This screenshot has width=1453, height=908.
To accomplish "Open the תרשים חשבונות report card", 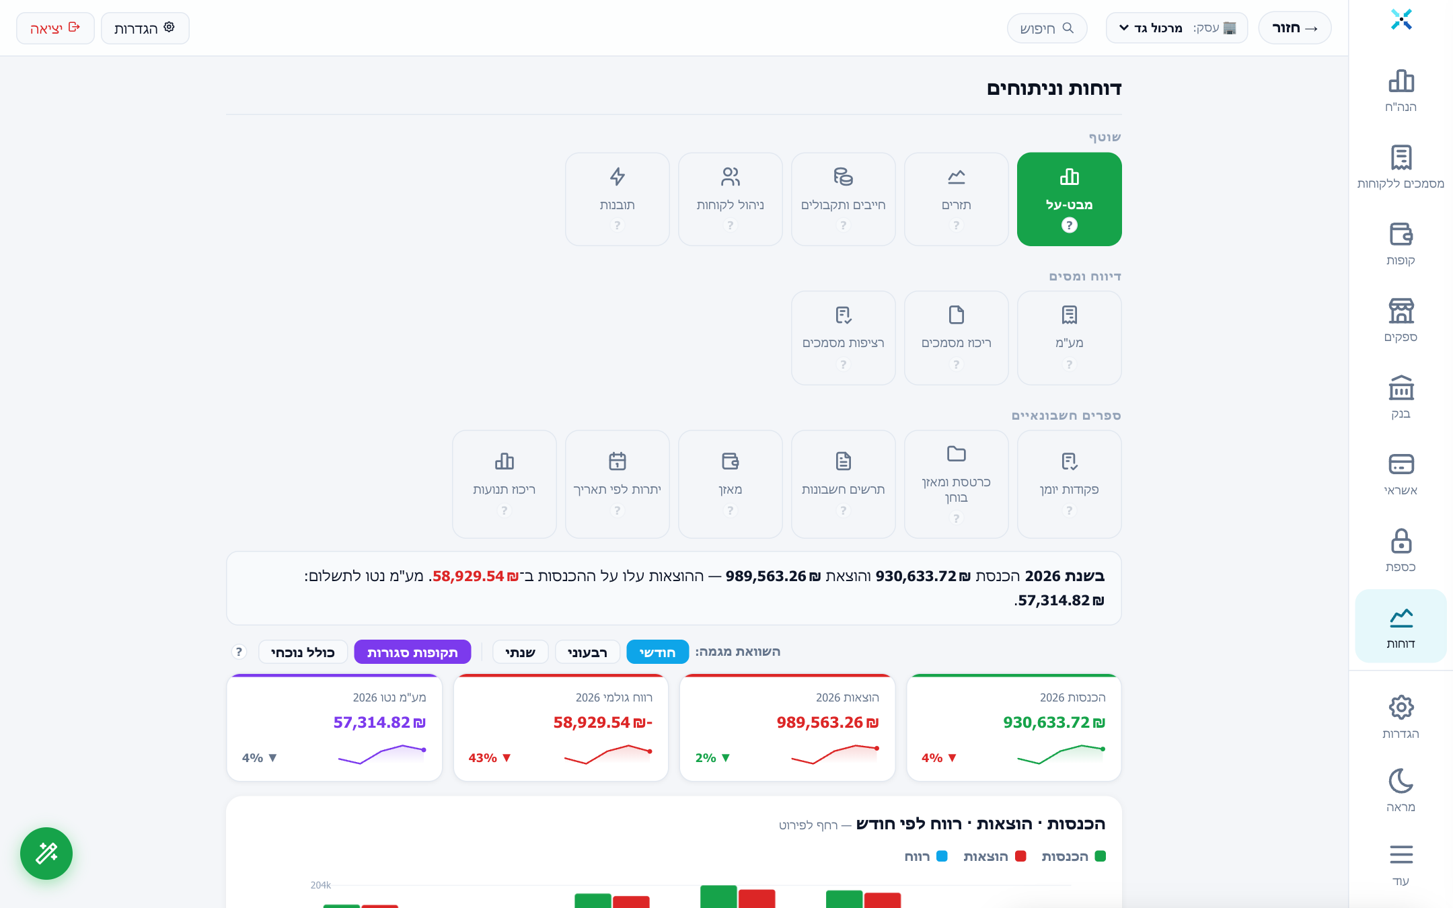I will pos(843,484).
